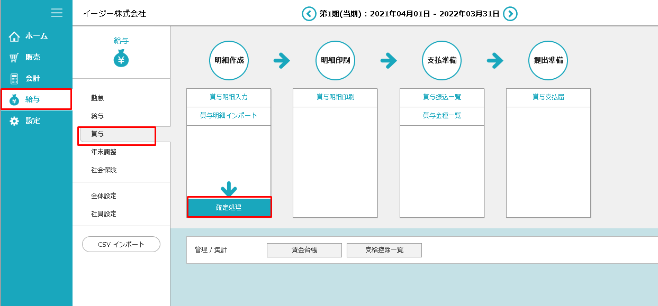Click the 設定 gear icon
The image size is (658, 306).
pos(14,121)
